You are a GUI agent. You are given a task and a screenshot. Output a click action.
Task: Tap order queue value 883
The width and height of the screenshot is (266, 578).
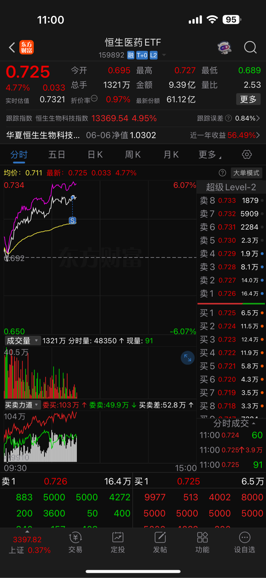click(24, 497)
